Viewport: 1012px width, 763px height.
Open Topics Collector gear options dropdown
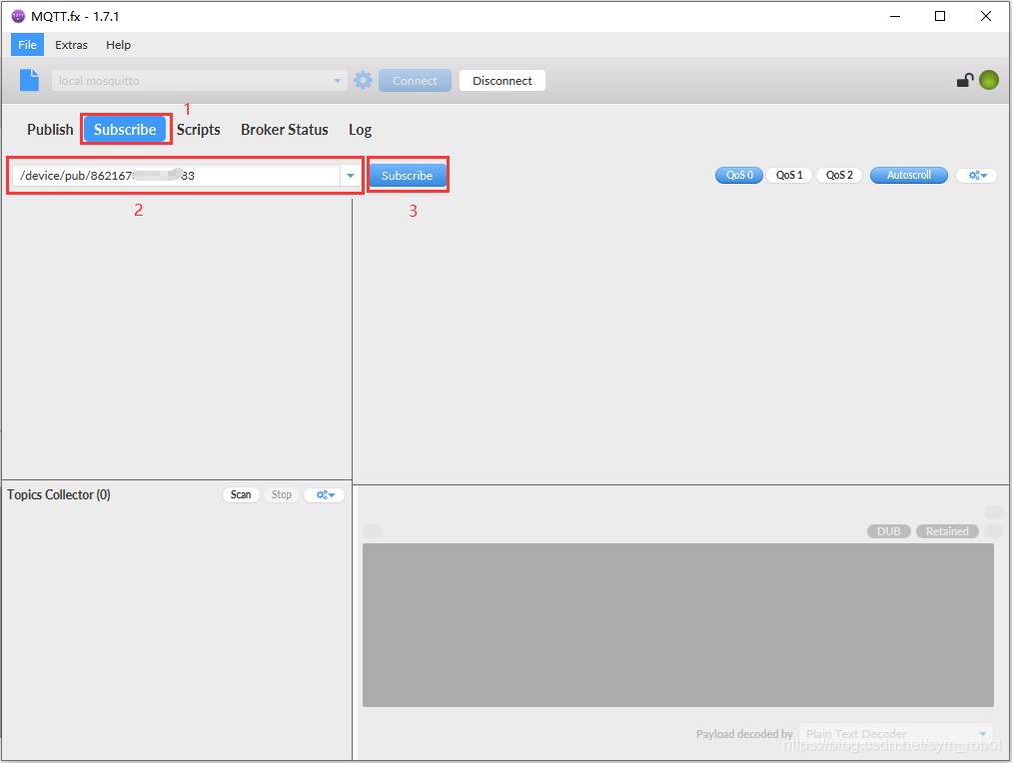[x=325, y=494]
